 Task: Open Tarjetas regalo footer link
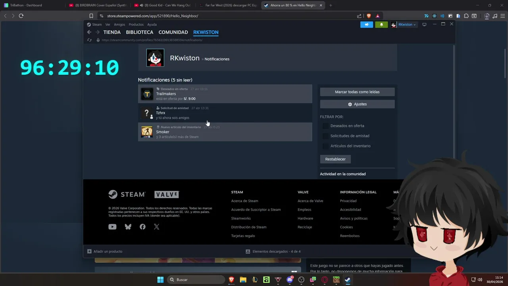[x=243, y=236]
